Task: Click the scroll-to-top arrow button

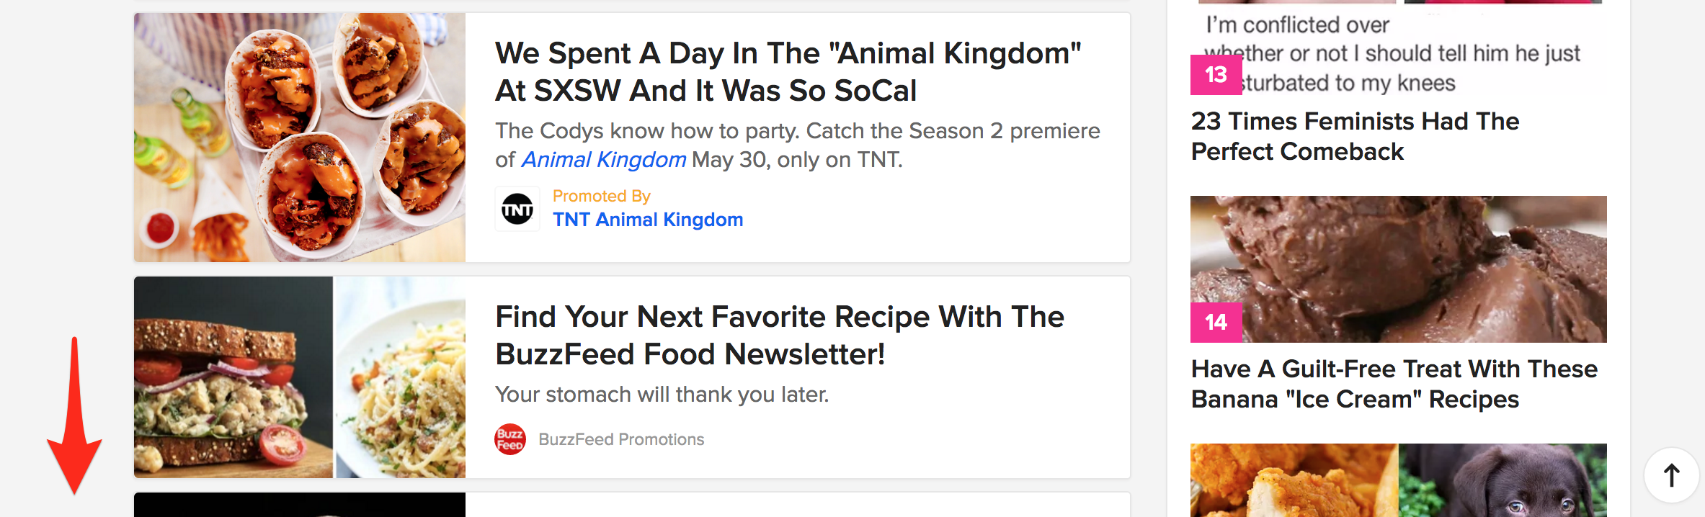Action: coord(1672,475)
